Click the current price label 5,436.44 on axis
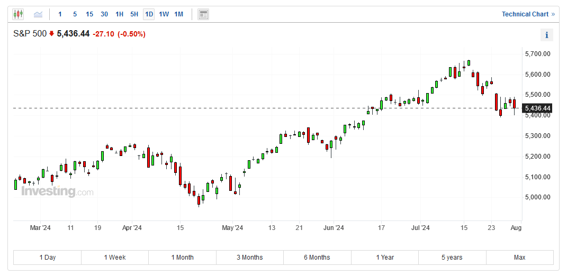Image resolution: width=567 pixels, height=276 pixels. [x=537, y=108]
